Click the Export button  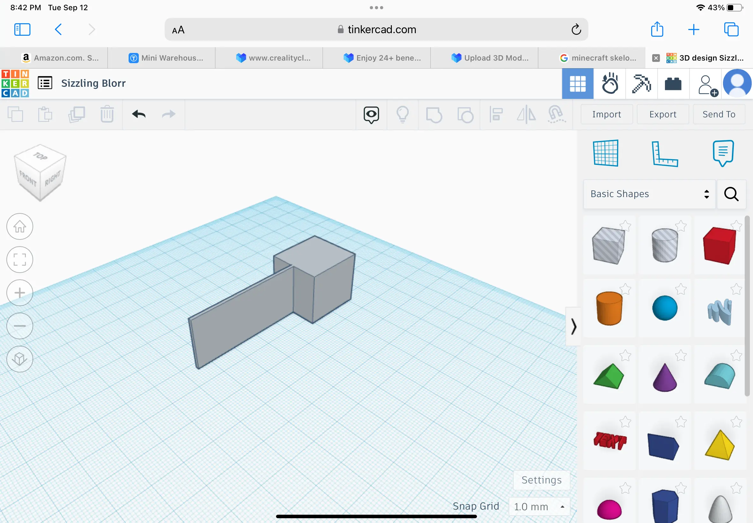[x=662, y=114]
